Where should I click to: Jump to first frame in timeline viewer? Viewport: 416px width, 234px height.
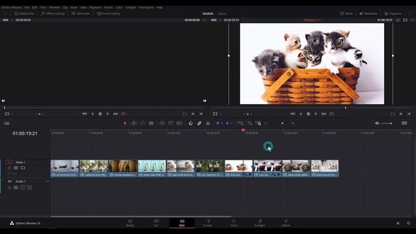coord(292,114)
